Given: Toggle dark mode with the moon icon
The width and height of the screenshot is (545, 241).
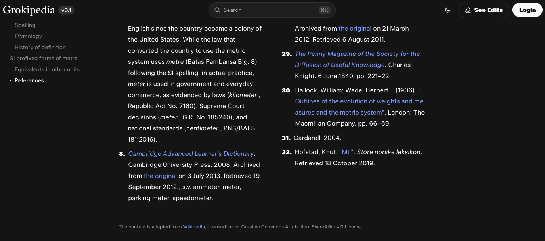Looking at the screenshot, I should click(447, 10).
